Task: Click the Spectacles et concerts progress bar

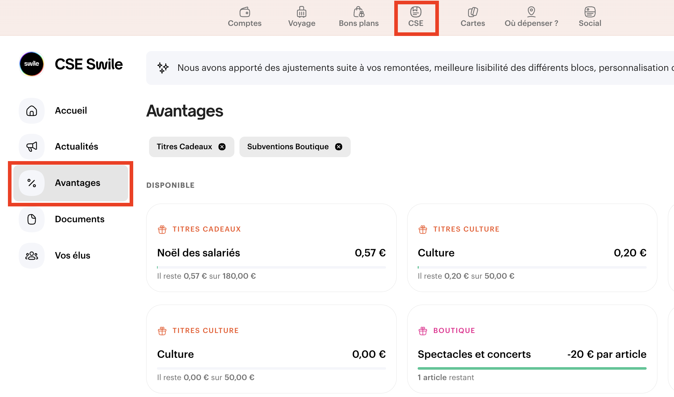Action: click(x=532, y=368)
